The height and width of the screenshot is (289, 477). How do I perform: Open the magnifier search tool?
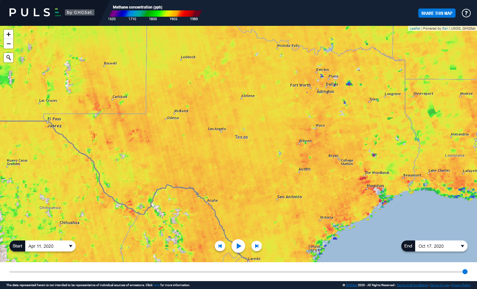pos(9,57)
